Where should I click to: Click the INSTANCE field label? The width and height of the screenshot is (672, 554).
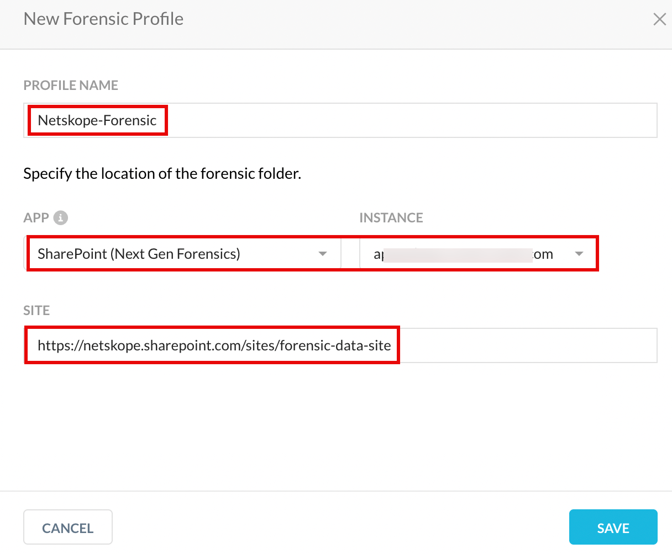[391, 217]
